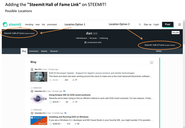
Task: Go to promoted posts
Action: tap(52, 25)
